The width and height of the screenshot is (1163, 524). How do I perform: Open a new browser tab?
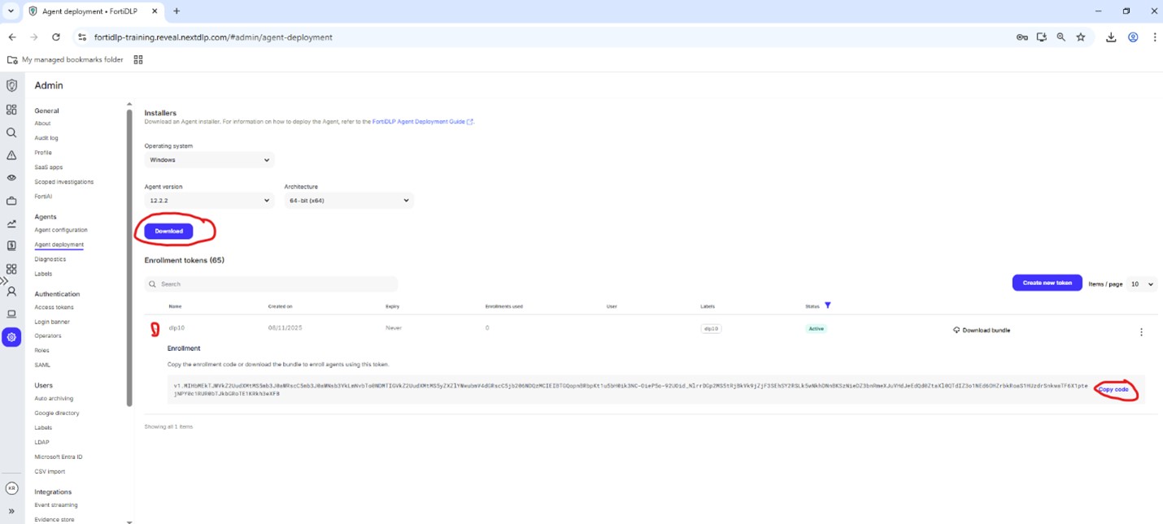tap(176, 11)
